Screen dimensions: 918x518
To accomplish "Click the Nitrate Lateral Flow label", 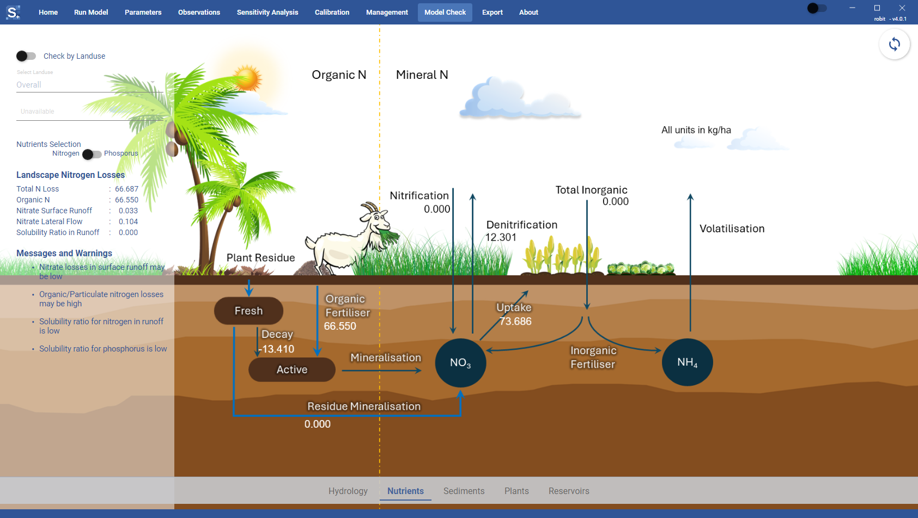I will (x=49, y=221).
